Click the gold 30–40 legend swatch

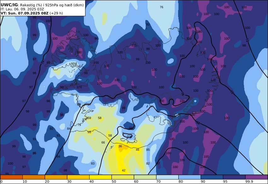(x=78, y=177)
